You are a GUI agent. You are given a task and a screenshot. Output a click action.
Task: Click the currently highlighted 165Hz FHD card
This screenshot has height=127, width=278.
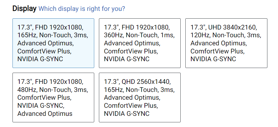53,43
